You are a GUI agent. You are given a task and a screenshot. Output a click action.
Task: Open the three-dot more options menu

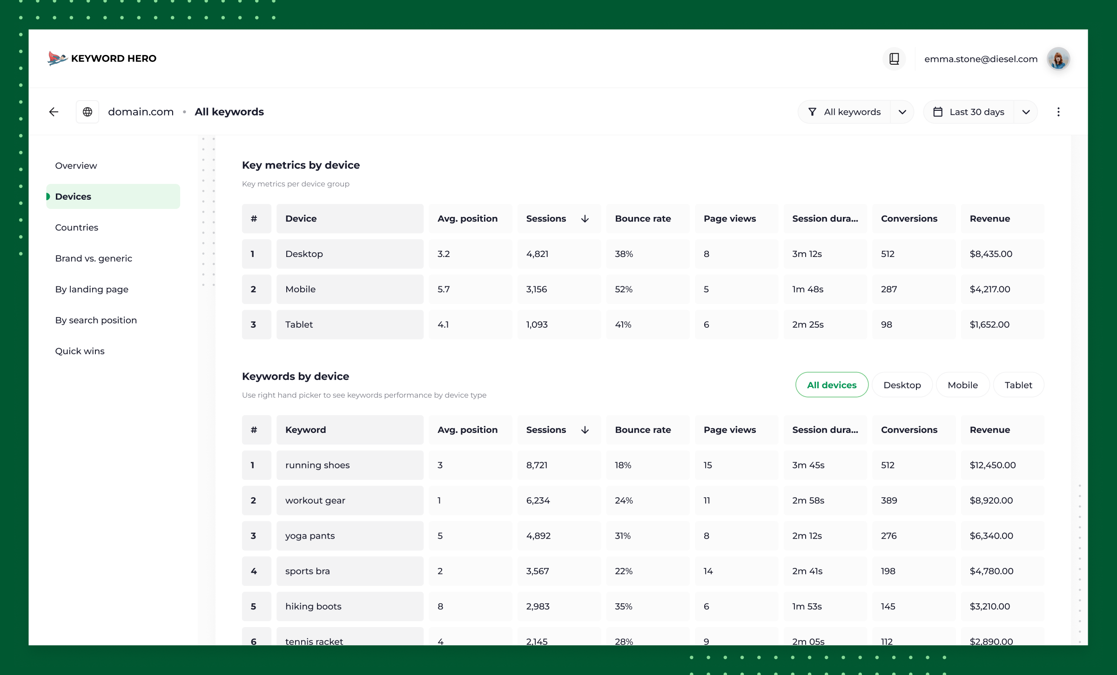1058,112
